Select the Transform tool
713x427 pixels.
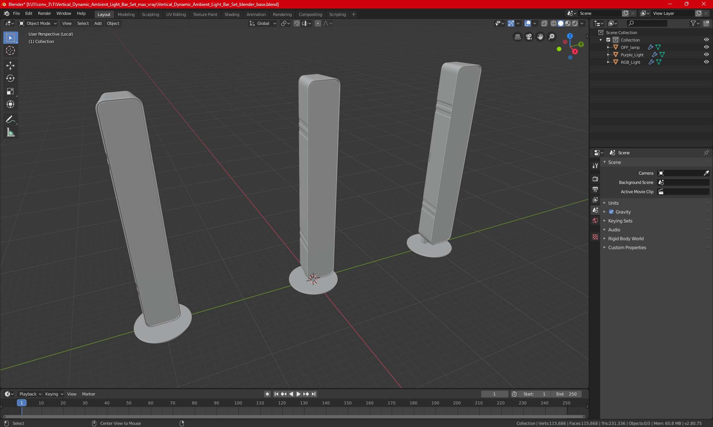[10, 105]
